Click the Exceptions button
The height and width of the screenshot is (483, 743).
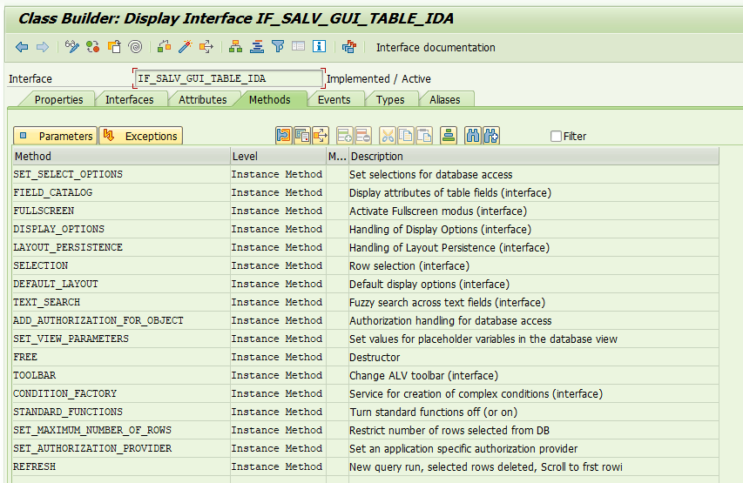click(x=140, y=136)
